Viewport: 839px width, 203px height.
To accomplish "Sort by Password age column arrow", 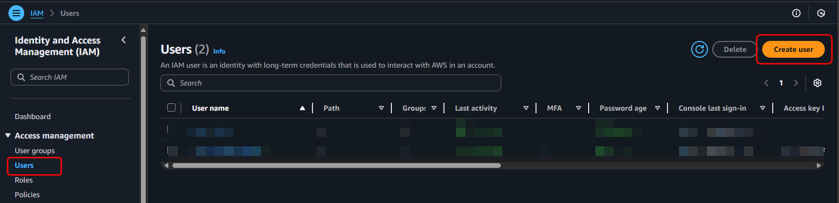I will click(x=658, y=108).
